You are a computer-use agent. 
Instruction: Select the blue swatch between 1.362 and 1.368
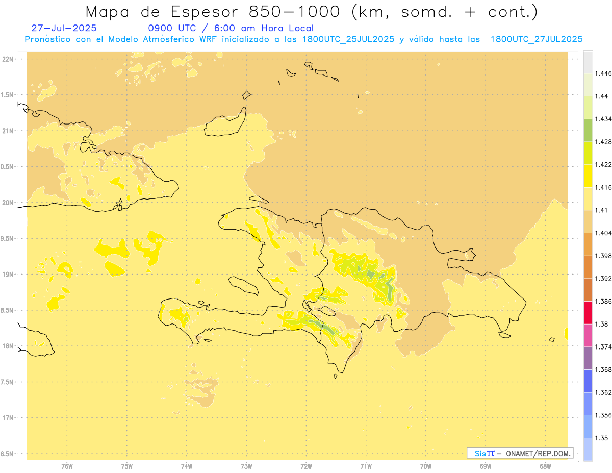pyautogui.click(x=588, y=381)
